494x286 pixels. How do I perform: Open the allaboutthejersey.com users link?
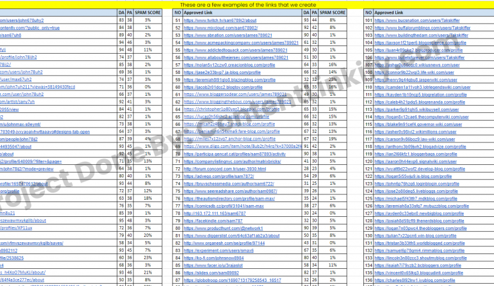[236, 58]
